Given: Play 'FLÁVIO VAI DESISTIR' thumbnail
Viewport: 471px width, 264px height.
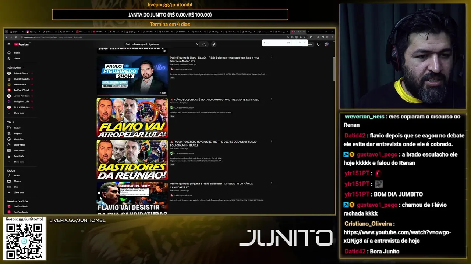Looking at the screenshot, I should tap(132, 198).
